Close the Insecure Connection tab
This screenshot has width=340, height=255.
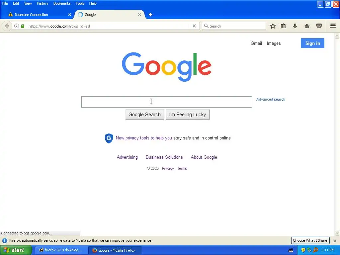(70, 15)
